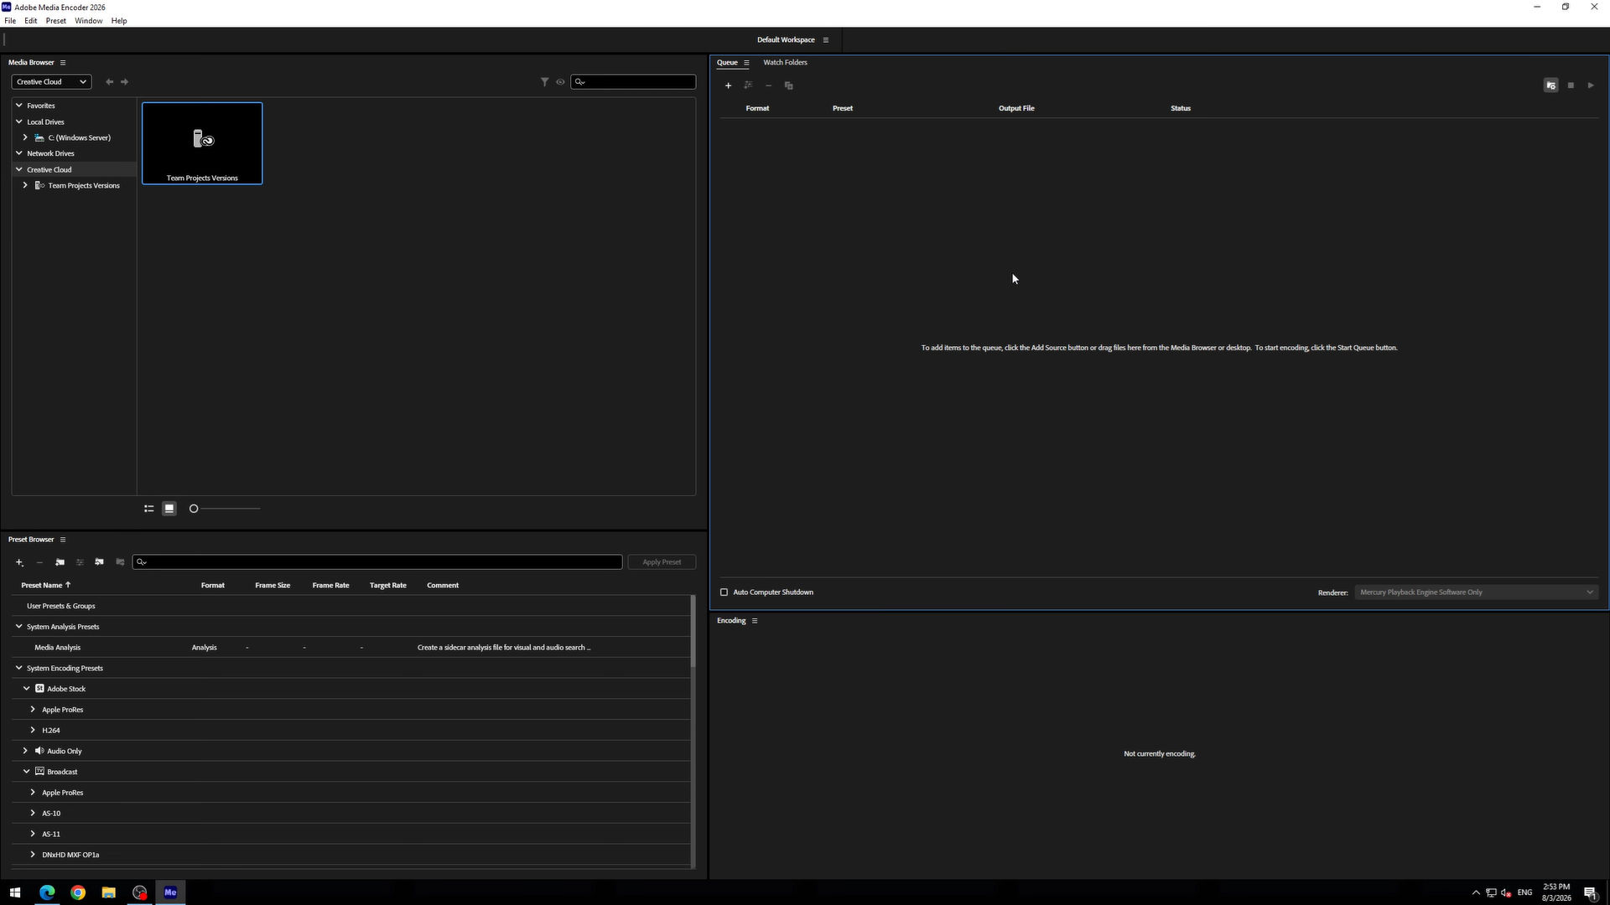The height and width of the screenshot is (905, 1610).
Task: Open Google Chrome from taskbar
Action: pyautogui.click(x=78, y=892)
